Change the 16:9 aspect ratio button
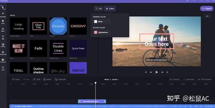Viewport: 215px width, 108px height. point(207,16)
